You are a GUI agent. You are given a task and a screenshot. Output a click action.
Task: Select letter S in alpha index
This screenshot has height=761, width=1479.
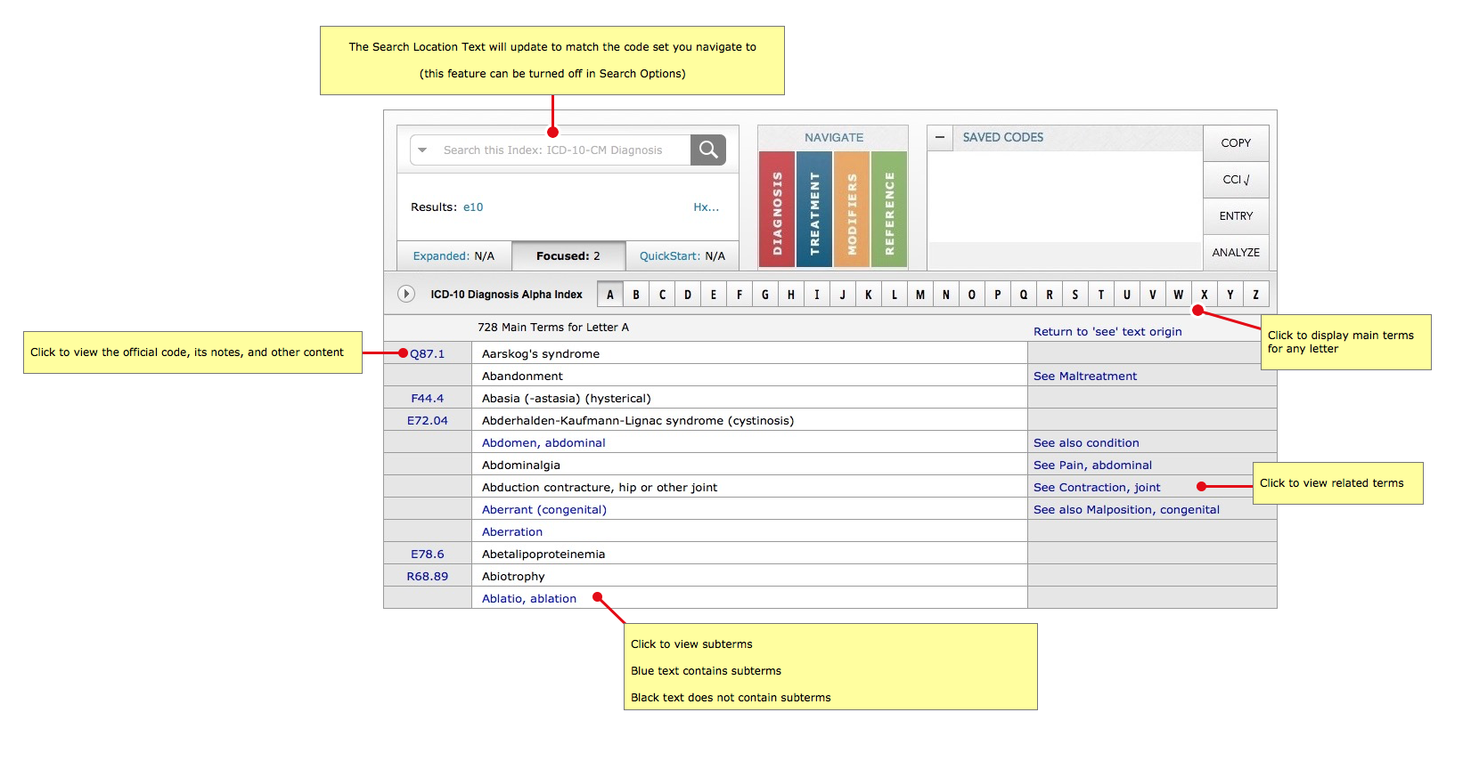pyautogui.click(x=1075, y=295)
